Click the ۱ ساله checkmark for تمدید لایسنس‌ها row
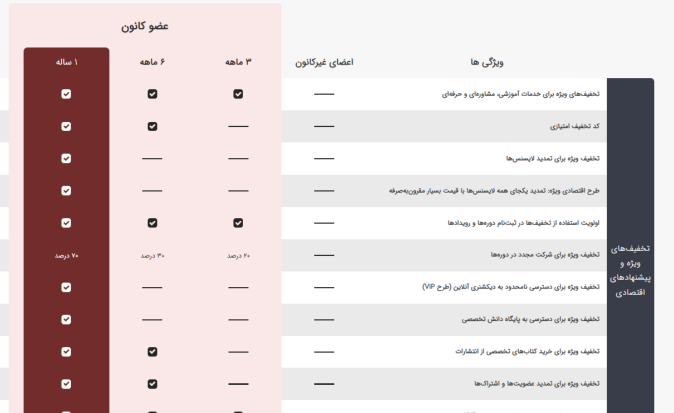Image resolution: width=674 pixels, height=413 pixels. [x=66, y=158]
